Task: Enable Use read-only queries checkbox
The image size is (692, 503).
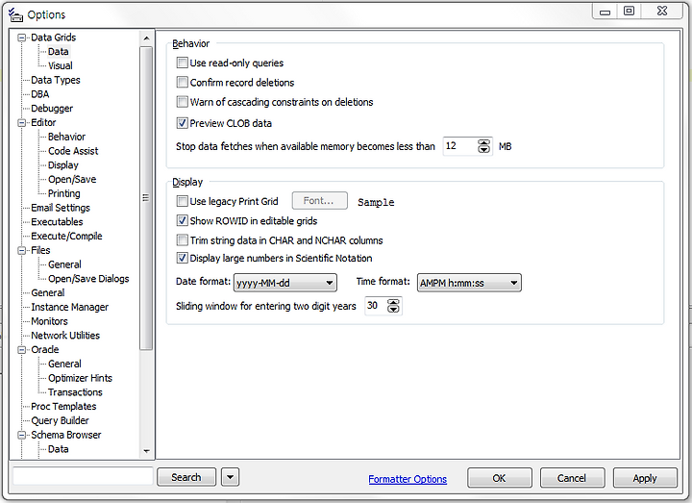Action: click(183, 63)
